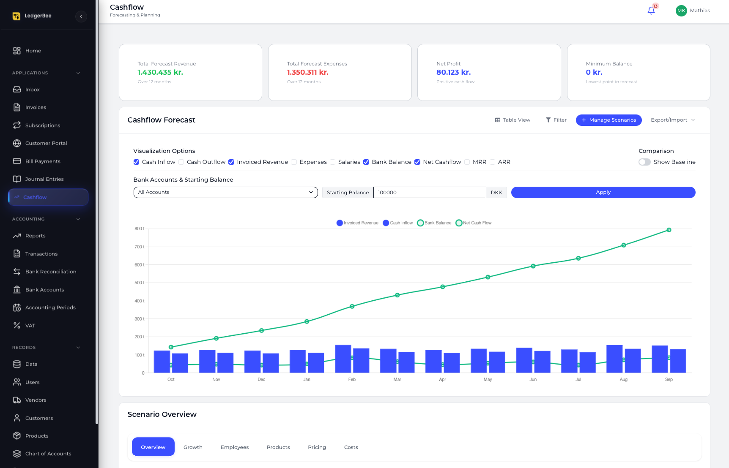Open the Transactions icon in the sidebar
This screenshot has height=468, width=729.
(x=17, y=254)
